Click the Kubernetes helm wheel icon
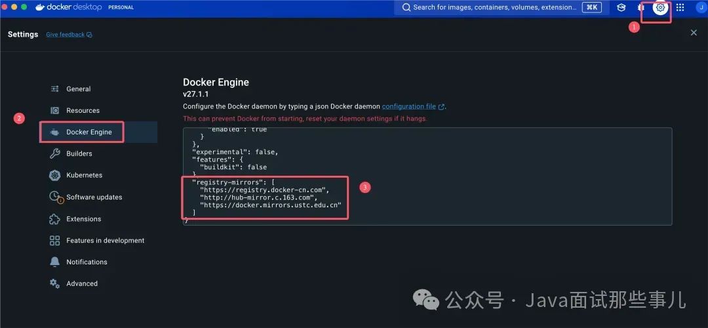This screenshot has width=708, height=328. click(54, 175)
